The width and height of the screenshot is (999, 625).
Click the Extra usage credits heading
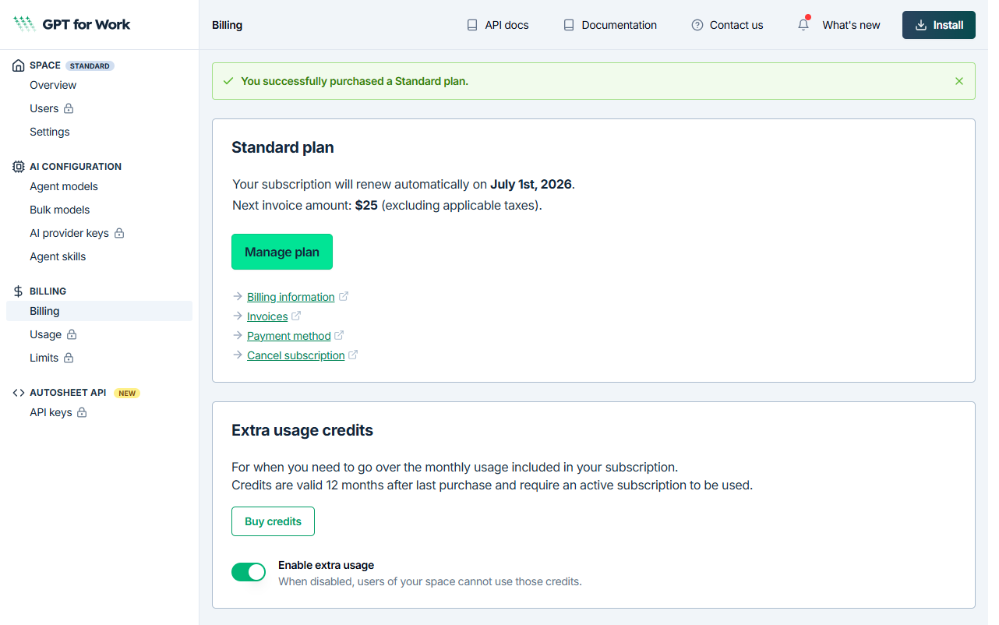pos(302,430)
